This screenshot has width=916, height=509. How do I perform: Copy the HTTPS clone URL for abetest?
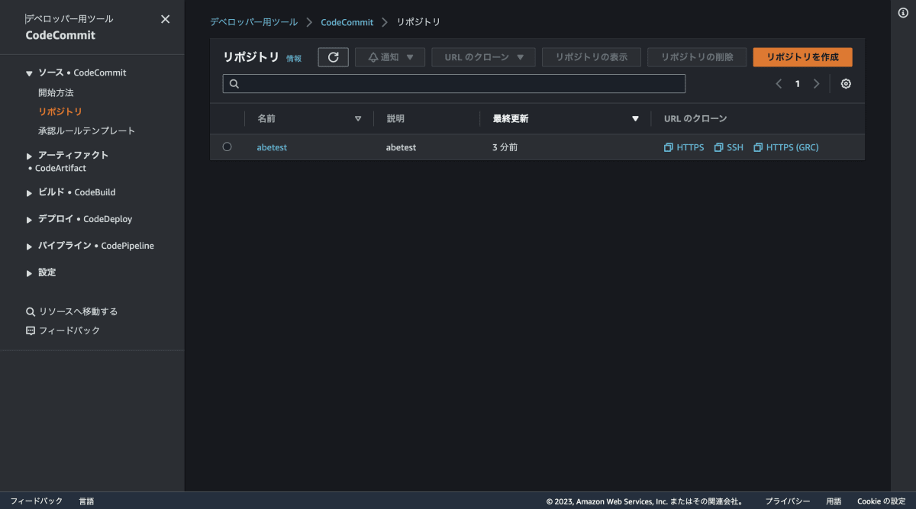click(684, 147)
